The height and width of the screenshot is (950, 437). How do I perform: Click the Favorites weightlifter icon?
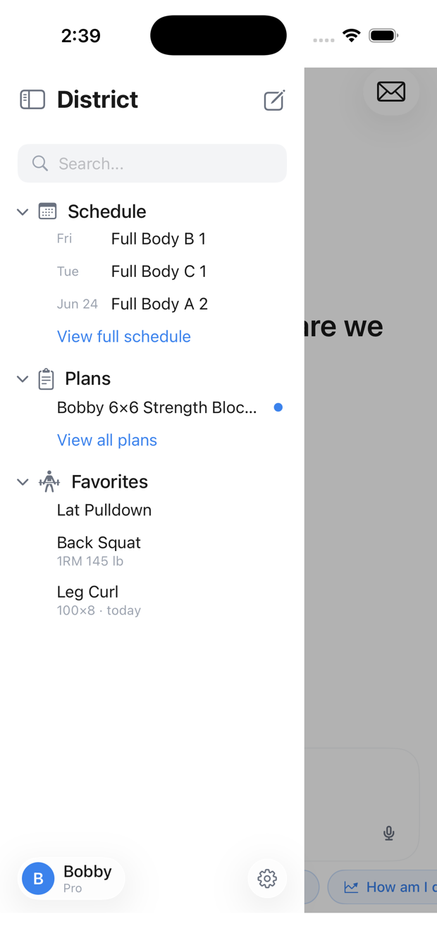pos(49,481)
